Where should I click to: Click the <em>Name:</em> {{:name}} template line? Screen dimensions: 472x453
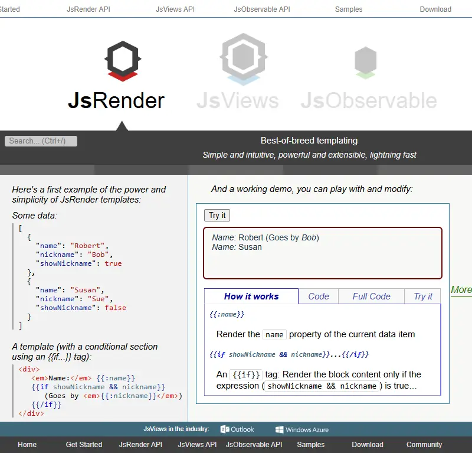(x=83, y=378)
